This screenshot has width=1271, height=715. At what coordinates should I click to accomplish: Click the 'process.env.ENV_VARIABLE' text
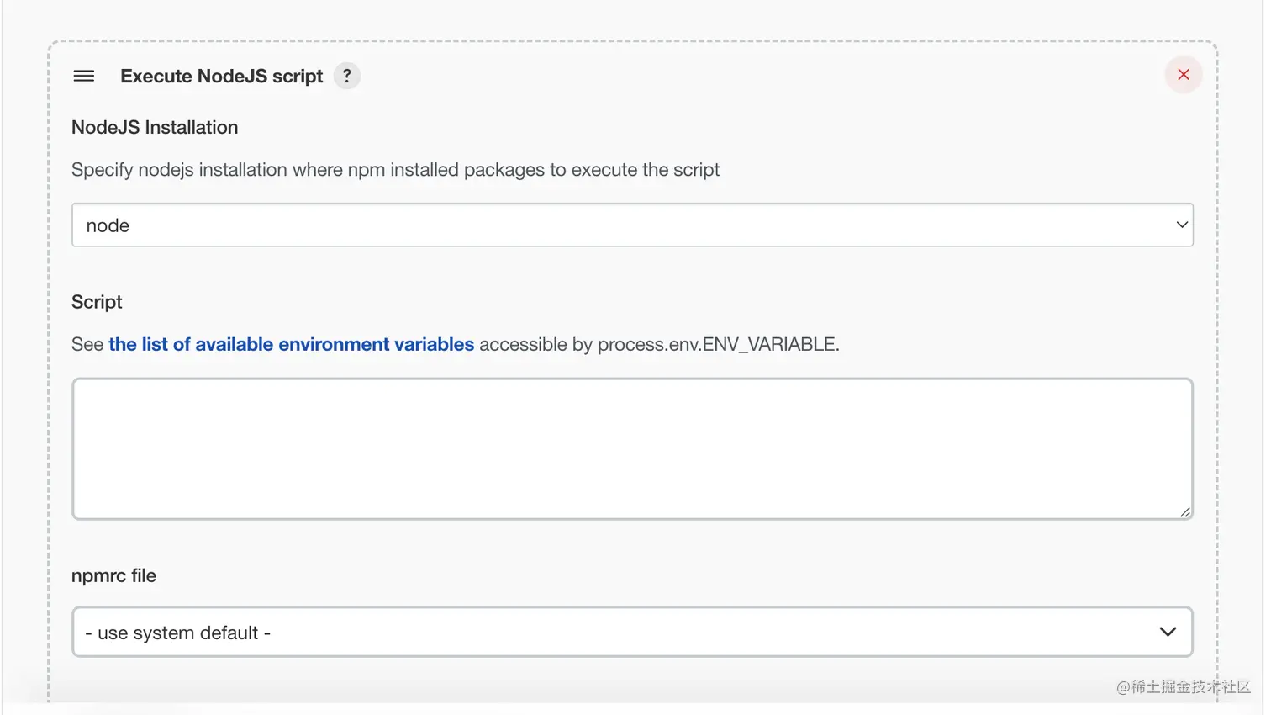click(x=716, y=344)
